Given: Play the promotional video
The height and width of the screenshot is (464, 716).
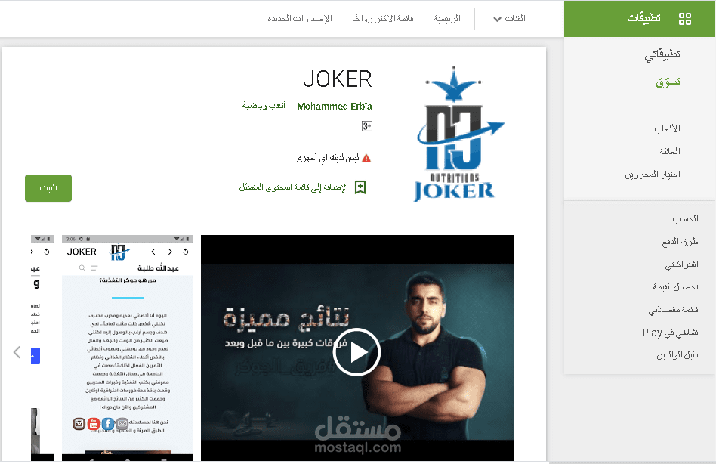Looking at the screenshot, I should point(356,352).
